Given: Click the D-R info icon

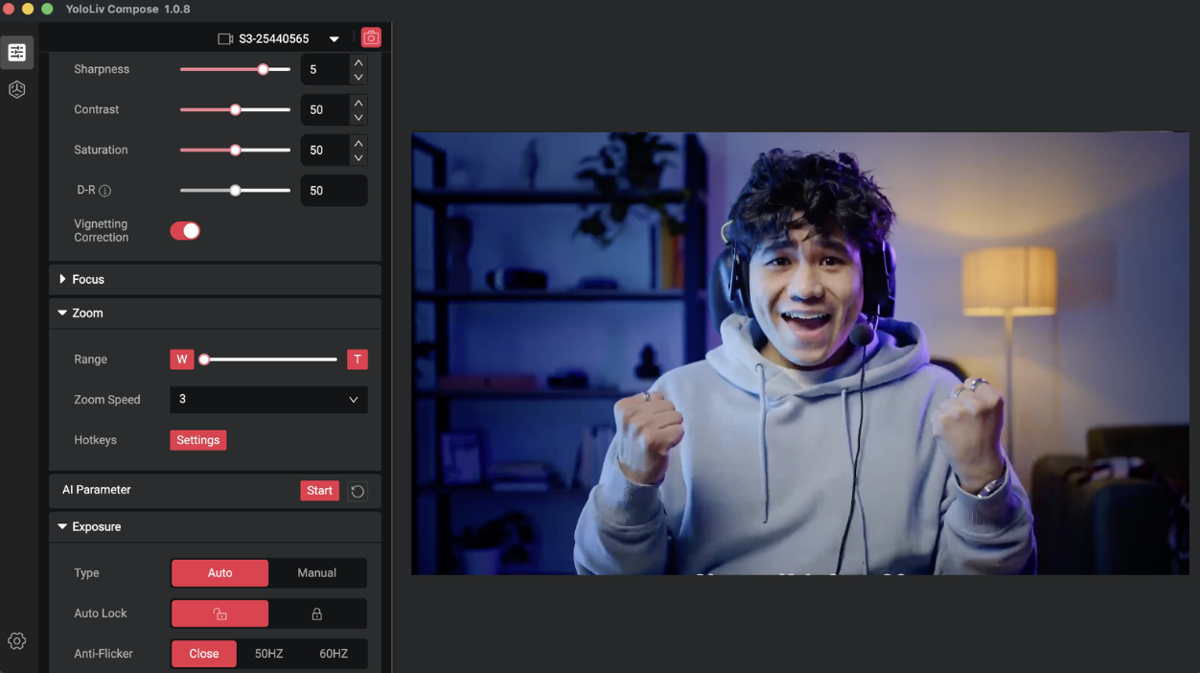Looking at the screenshot, I should click(105, 191).
